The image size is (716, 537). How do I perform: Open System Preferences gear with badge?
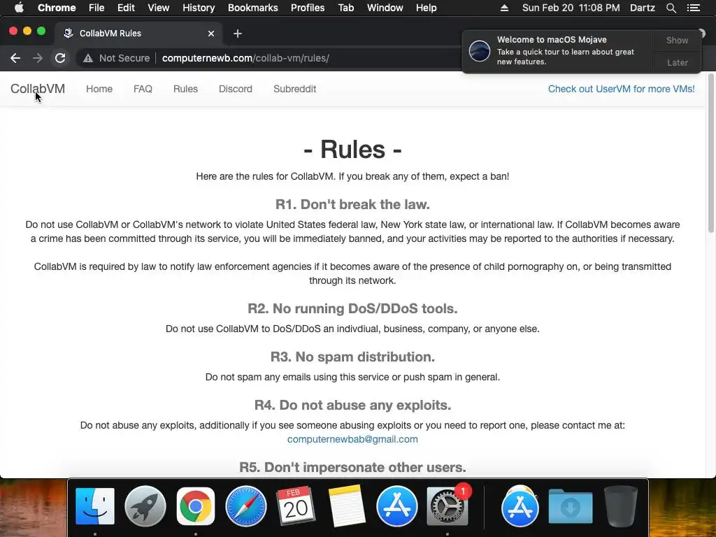[447, 506]
